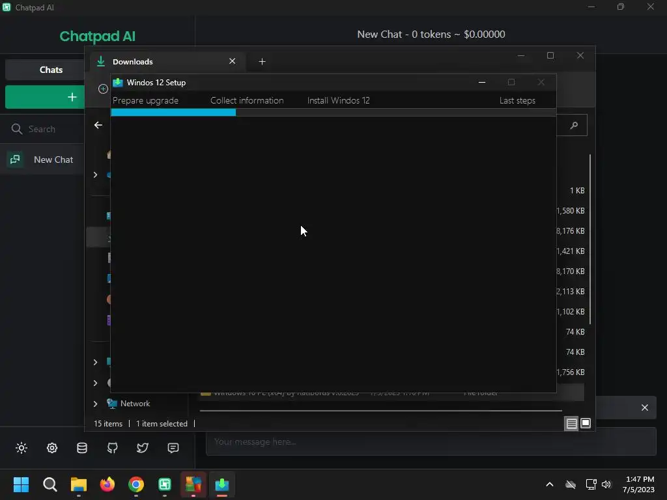Open Chatpad settings gear icon
The height and width of the screenshot is (500, 667).
coord(52,448)
